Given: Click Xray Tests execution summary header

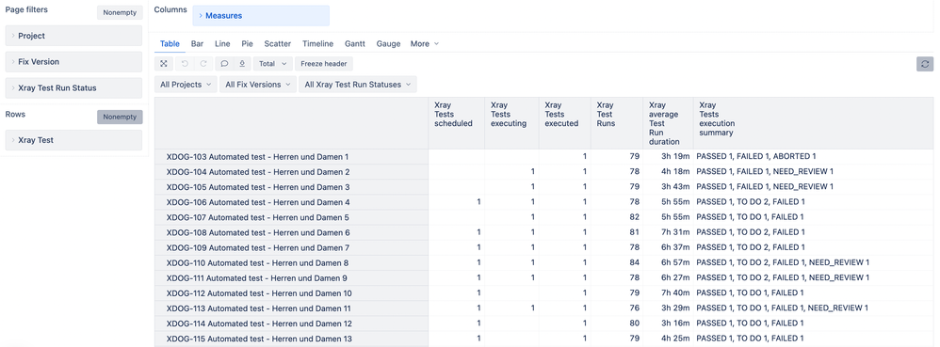Looking at the screenshot, I should point(814,123).
